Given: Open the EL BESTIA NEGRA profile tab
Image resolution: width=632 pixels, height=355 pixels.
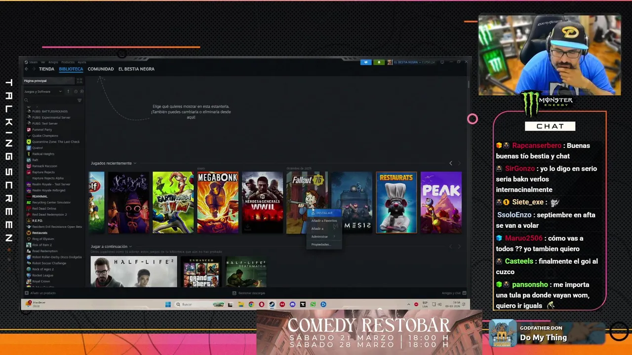Looking at the screenshot, I should point(136,69).
